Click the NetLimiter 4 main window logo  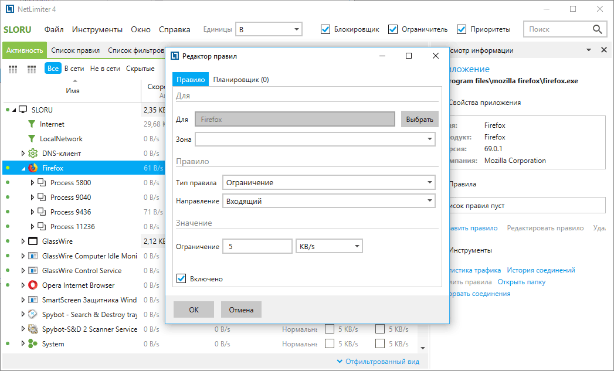pyautogui.click(x=10, y=9)
